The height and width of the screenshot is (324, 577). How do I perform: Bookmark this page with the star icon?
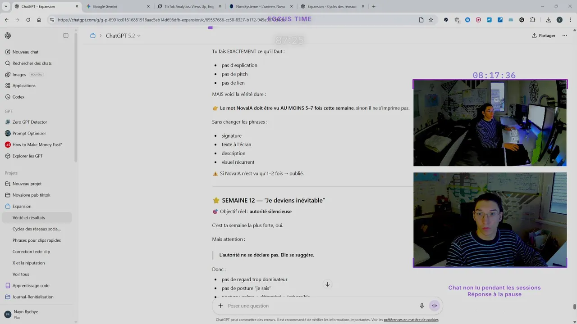tap(431, 20)
